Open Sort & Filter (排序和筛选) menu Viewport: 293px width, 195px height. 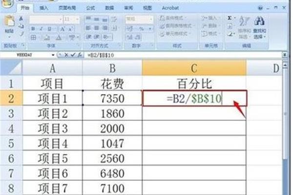click(244, 28)
